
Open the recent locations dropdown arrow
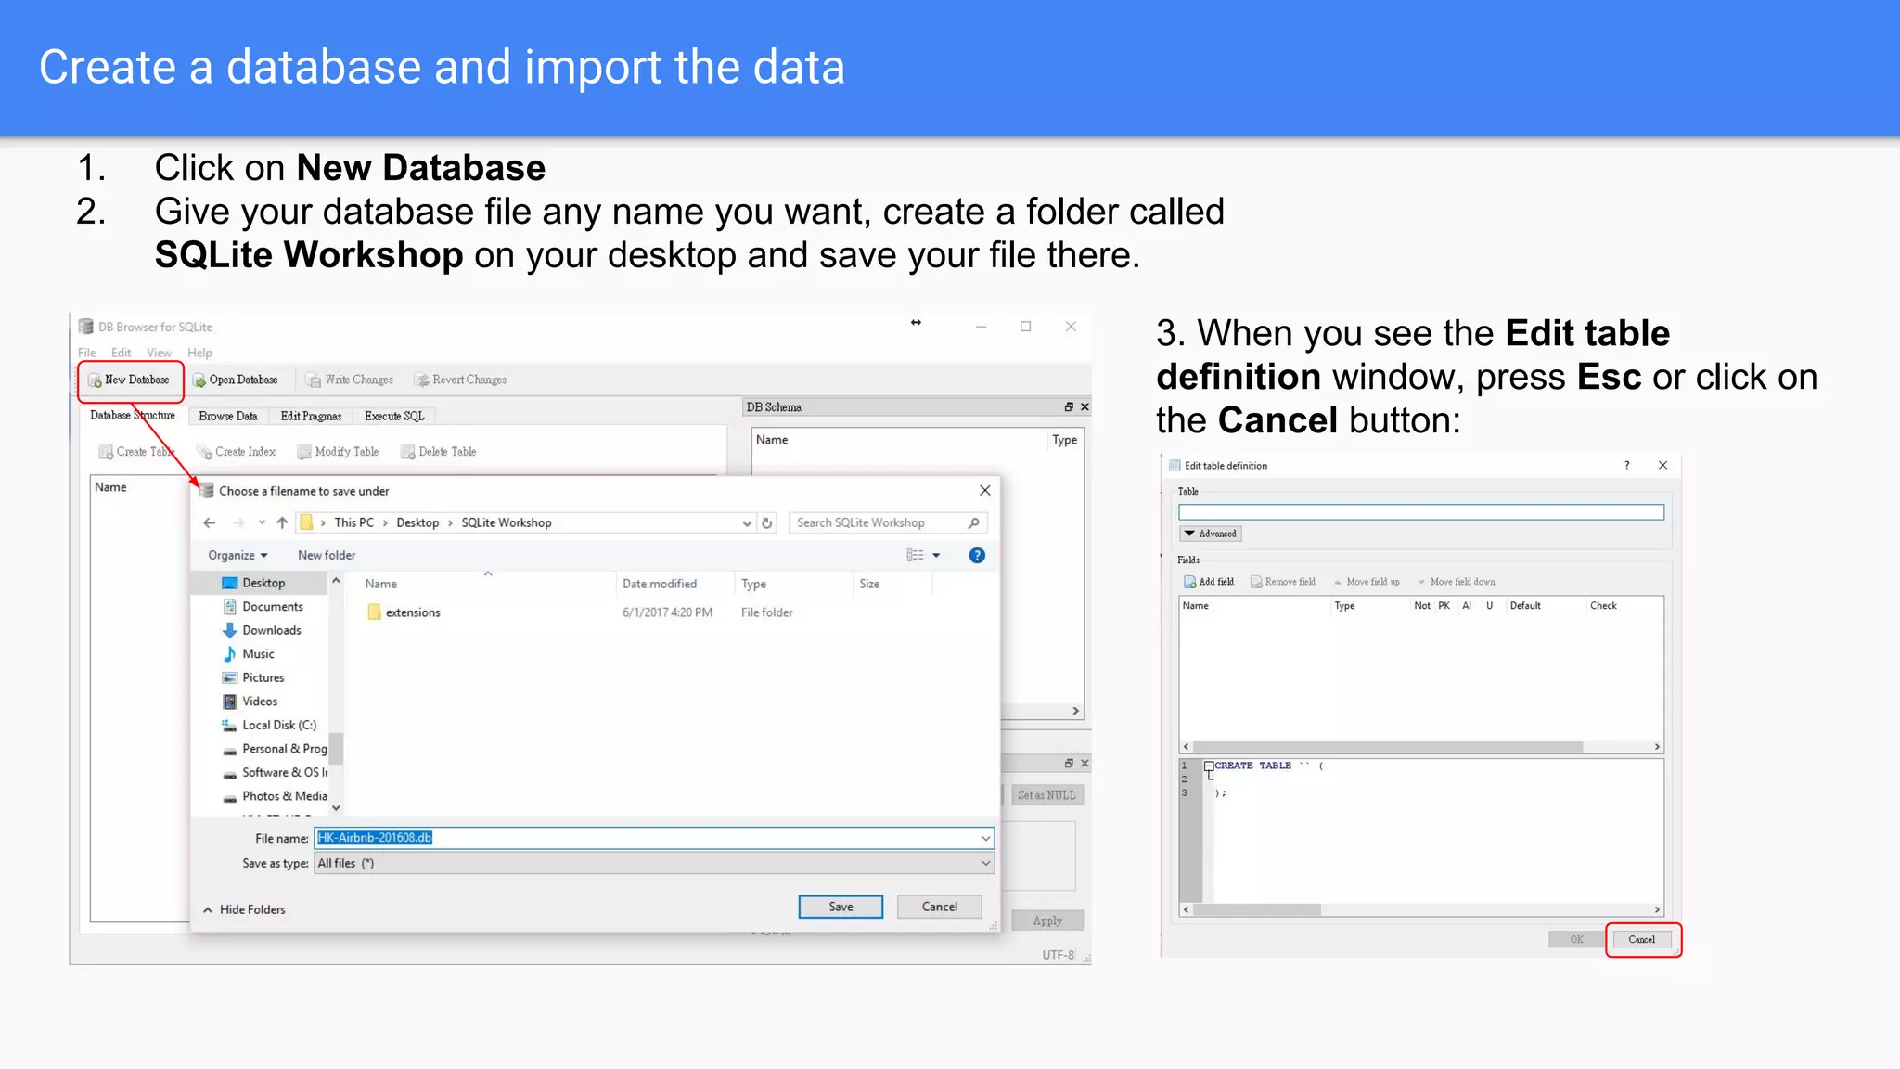(262, 523)
